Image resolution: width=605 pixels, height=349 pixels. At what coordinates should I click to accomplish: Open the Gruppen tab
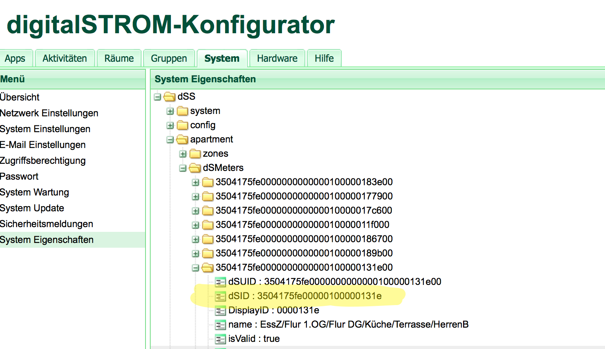coord(169,59)
